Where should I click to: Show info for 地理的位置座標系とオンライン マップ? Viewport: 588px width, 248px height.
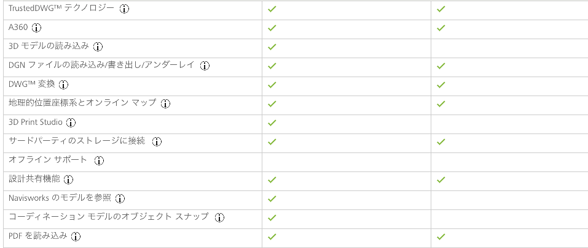point(165,104)
